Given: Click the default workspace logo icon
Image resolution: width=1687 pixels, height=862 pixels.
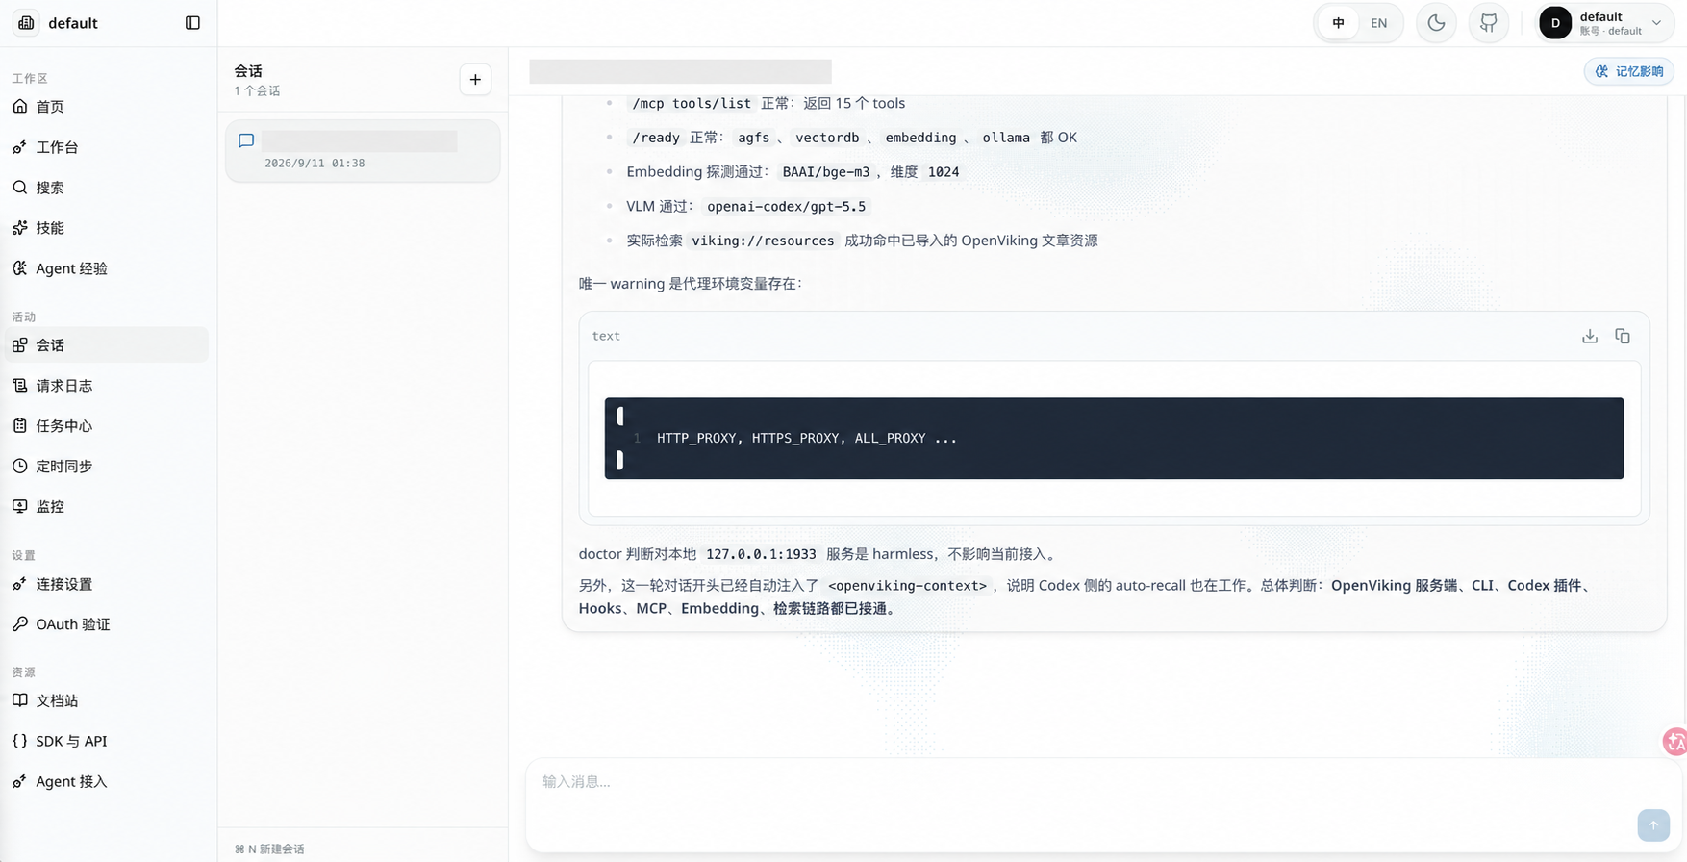Looking at the screenshot, I should pyautogui.click(x=26, y=23).
